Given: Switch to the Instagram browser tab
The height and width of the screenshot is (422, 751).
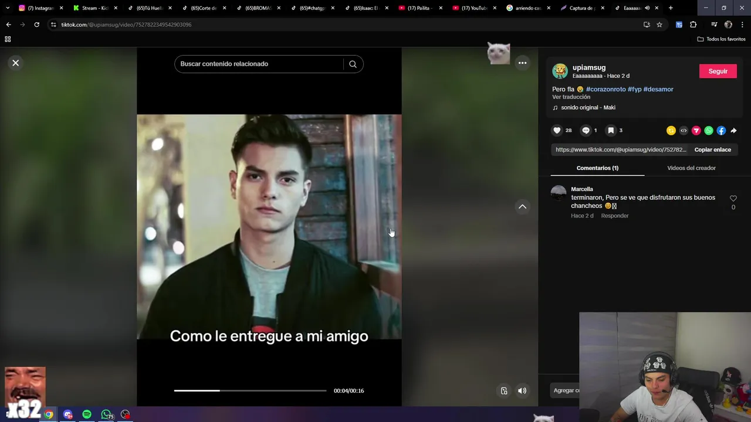Looking at the screenshot, I should (x=40, y=8).
